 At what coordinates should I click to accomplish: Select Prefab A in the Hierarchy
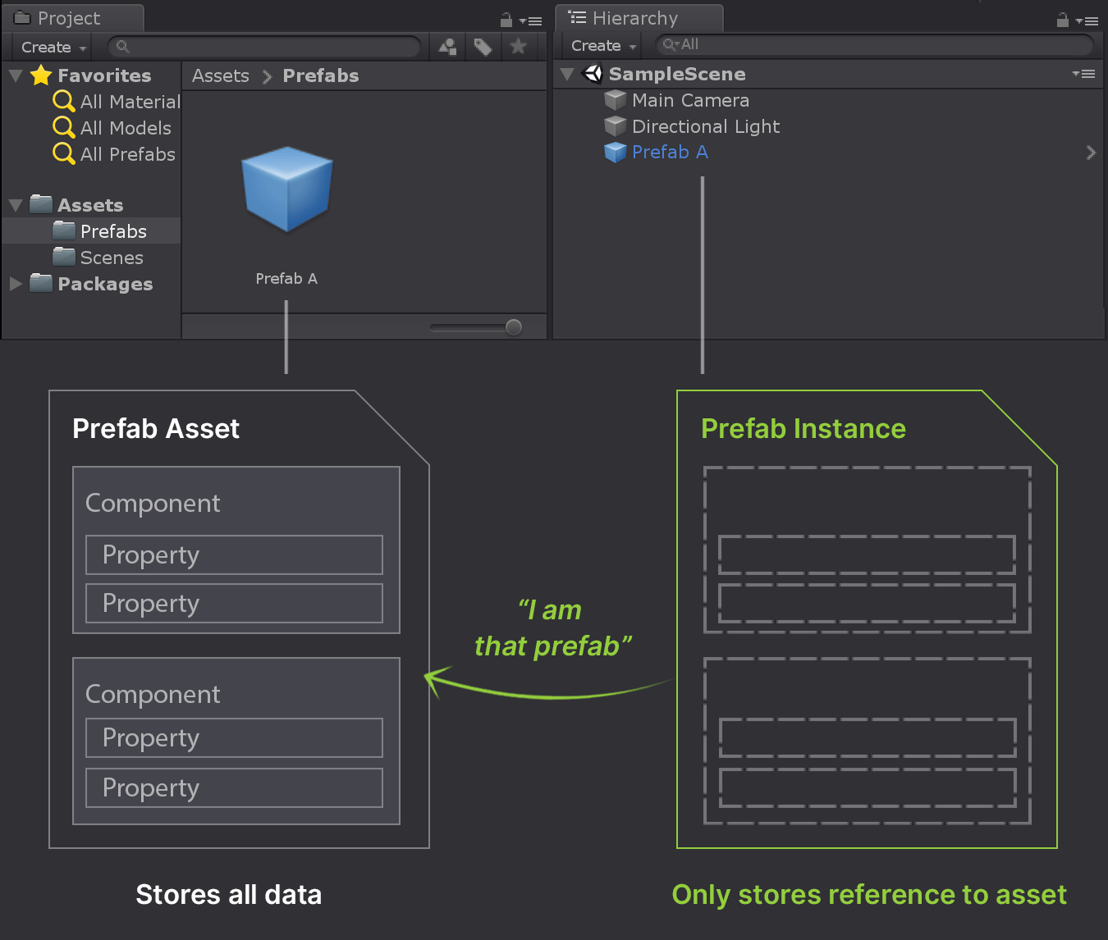click(x=670, y=153)
